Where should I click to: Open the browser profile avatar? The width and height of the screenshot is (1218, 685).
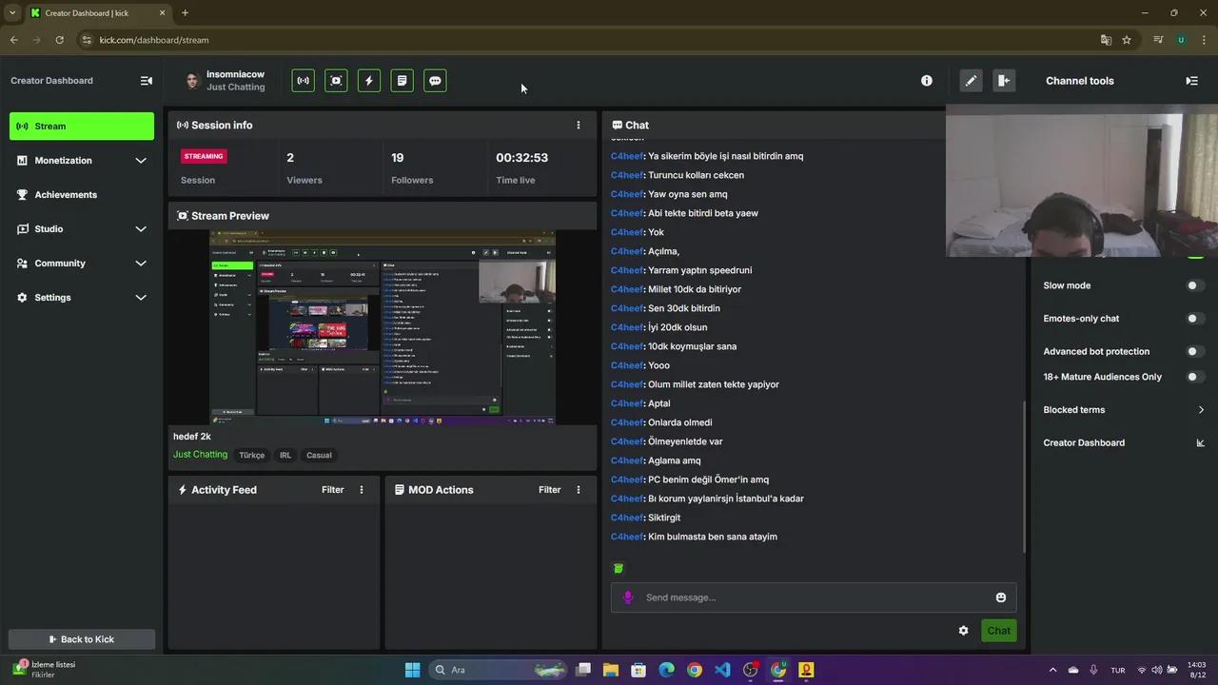[x=1181, y=40]
